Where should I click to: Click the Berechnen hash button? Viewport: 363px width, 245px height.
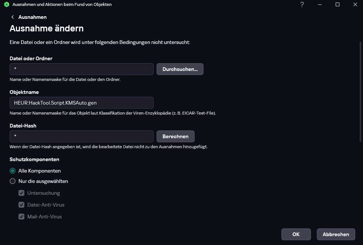click(x=175, y=136)
